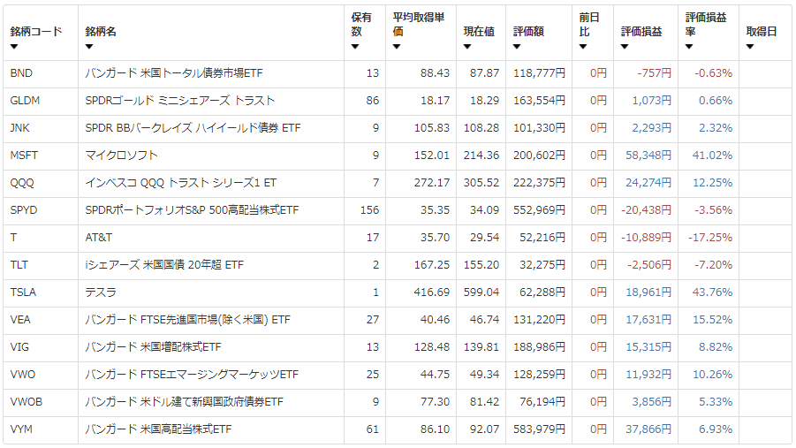Sort by 評価額 column arrow
This screenshot has height=448, width=796.
[x=517, y=47]
